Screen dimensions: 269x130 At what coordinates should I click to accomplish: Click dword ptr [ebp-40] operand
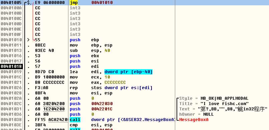tap(128, 72)
